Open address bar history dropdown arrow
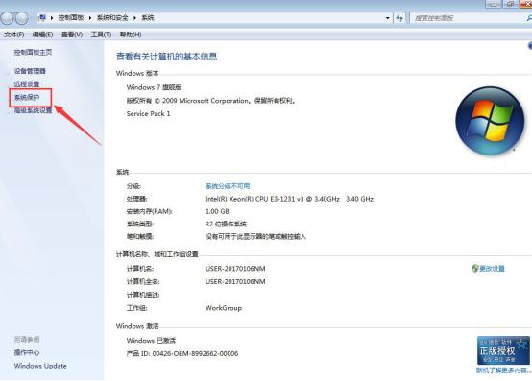532x381 pixels. point(387,18)
